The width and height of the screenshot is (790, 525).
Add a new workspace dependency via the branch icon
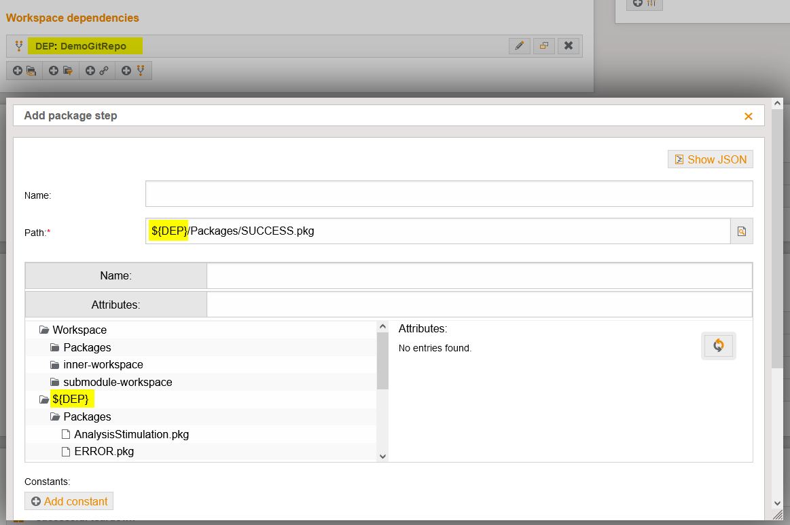[133, 70]
